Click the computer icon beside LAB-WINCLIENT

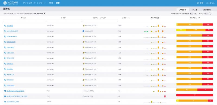click(5, 31)
